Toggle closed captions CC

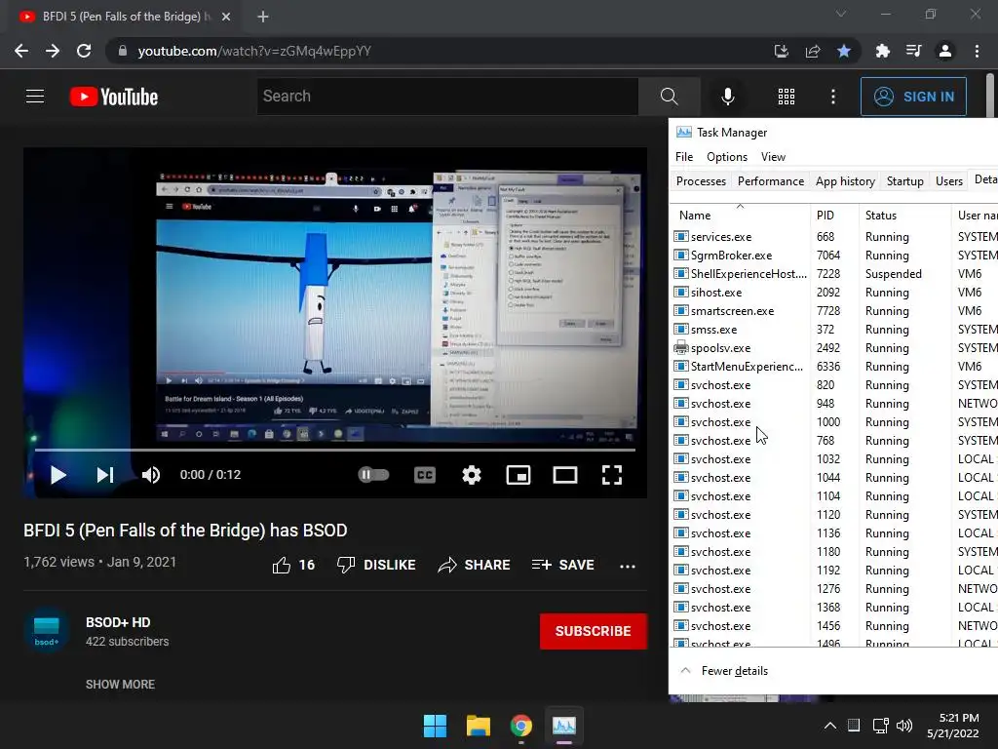coord(425,475)
